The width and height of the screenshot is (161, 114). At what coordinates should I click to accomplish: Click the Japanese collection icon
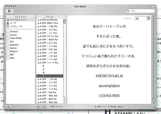tap(8, 45)
